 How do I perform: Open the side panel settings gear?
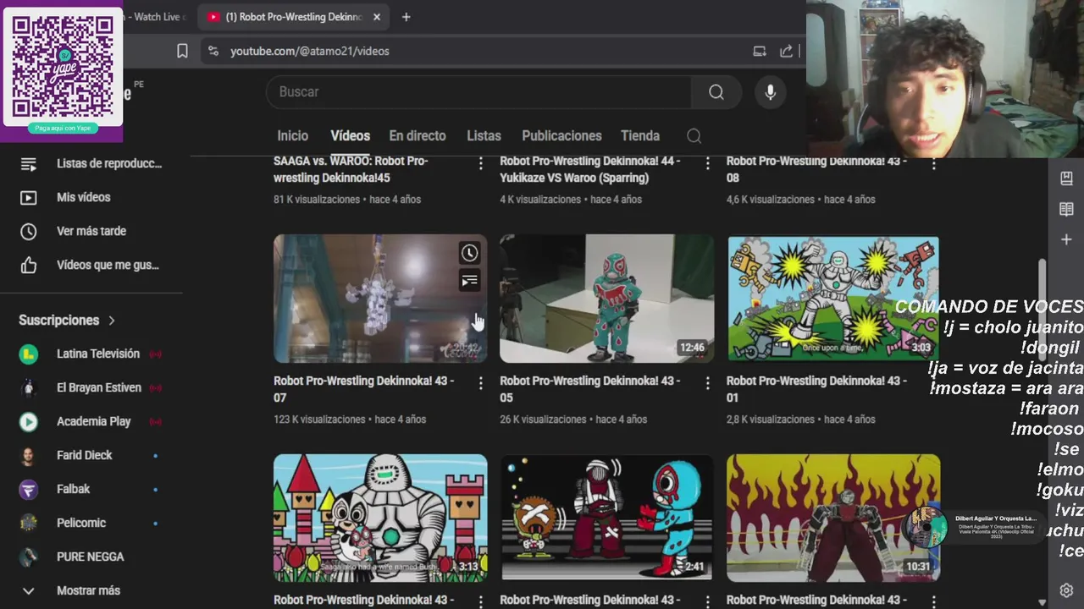(x=1066, y=590)
